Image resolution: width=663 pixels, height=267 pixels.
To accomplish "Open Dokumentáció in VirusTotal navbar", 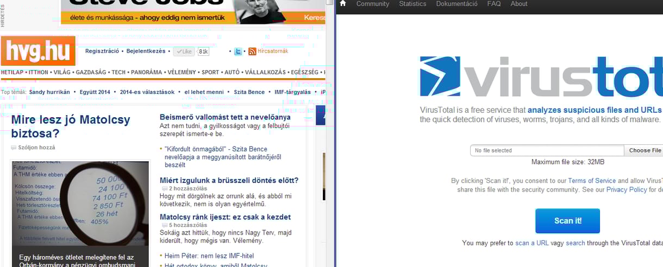I will [x=456, y=4].
